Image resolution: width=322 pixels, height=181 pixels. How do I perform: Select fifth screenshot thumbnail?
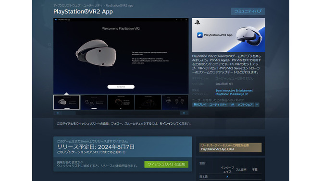pyautogui.click(x=175, y=102)
